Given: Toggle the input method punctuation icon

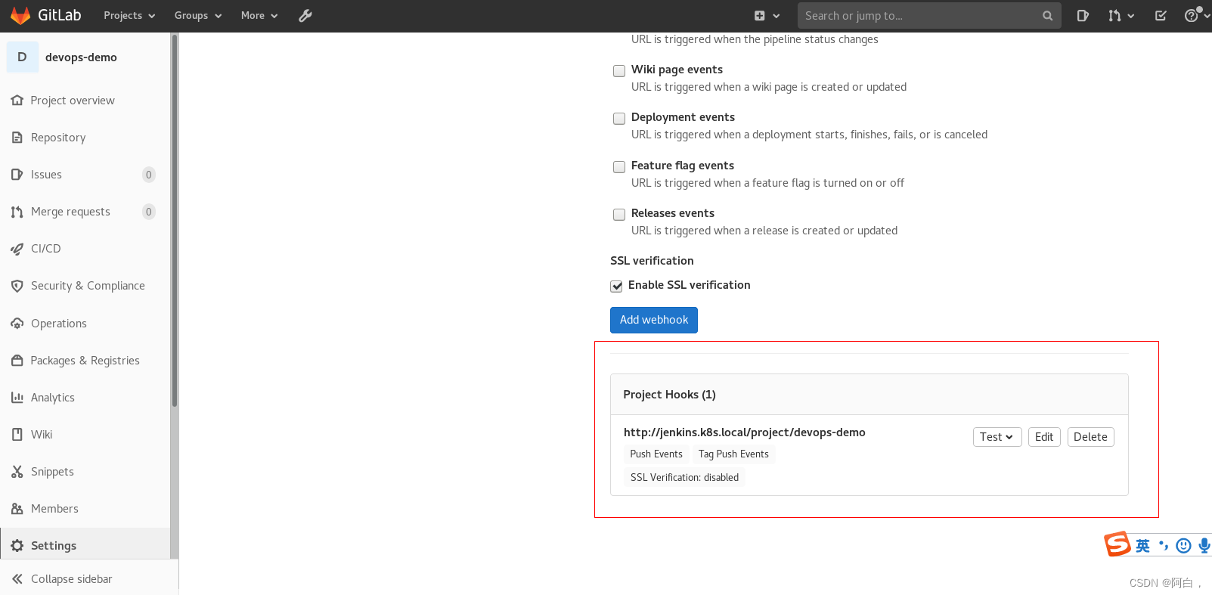Looking at the screenshot, I should click(1164, 545).
